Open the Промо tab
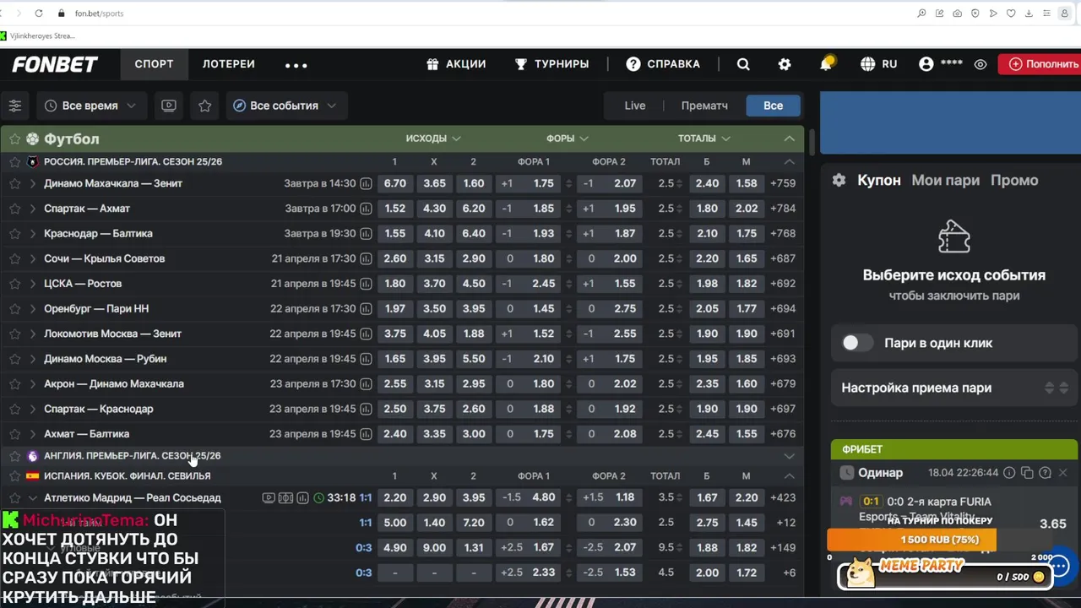Viewport: 1081px width, 608px height. (x=1014, y=180)
